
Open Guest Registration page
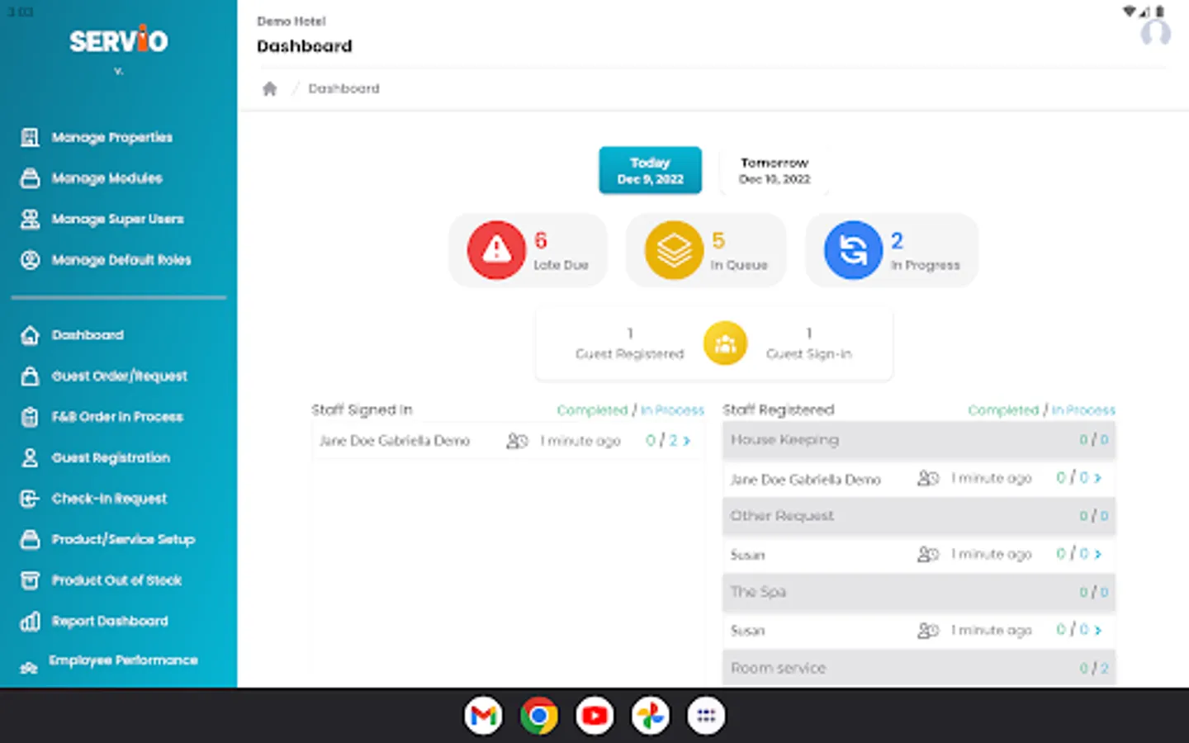pos(111,458)
